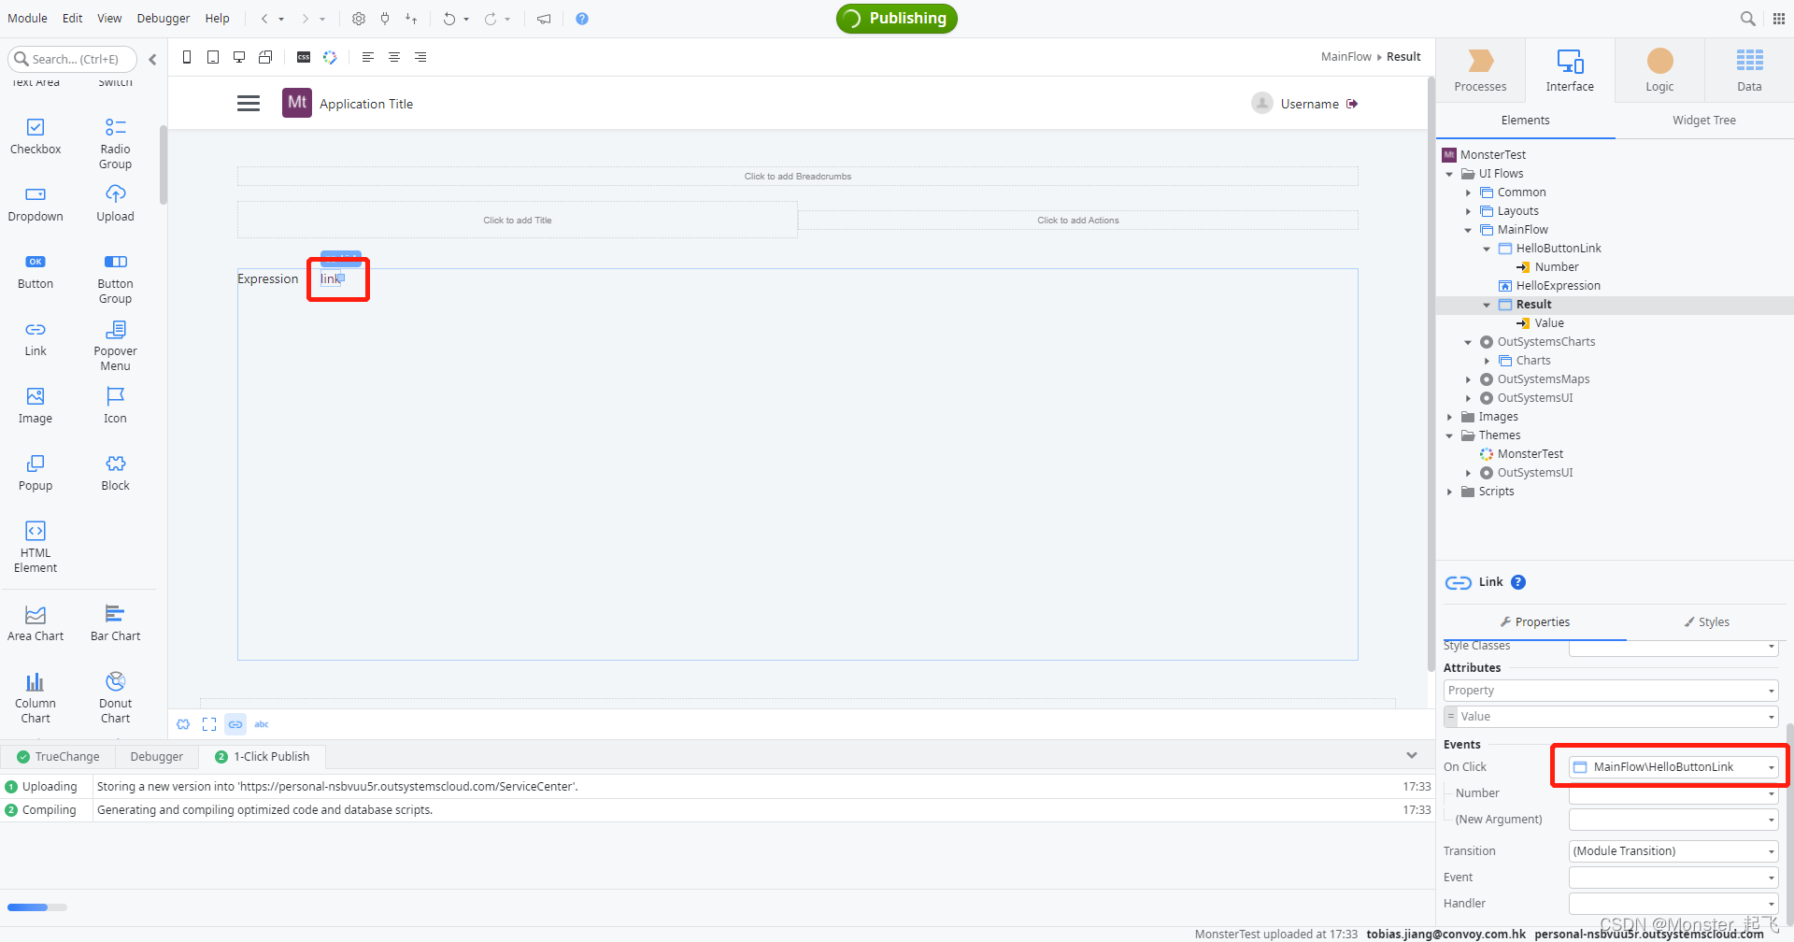Pick the Bar Chart widget
This screenshot has height=942, width=1794.
[115, 623]
